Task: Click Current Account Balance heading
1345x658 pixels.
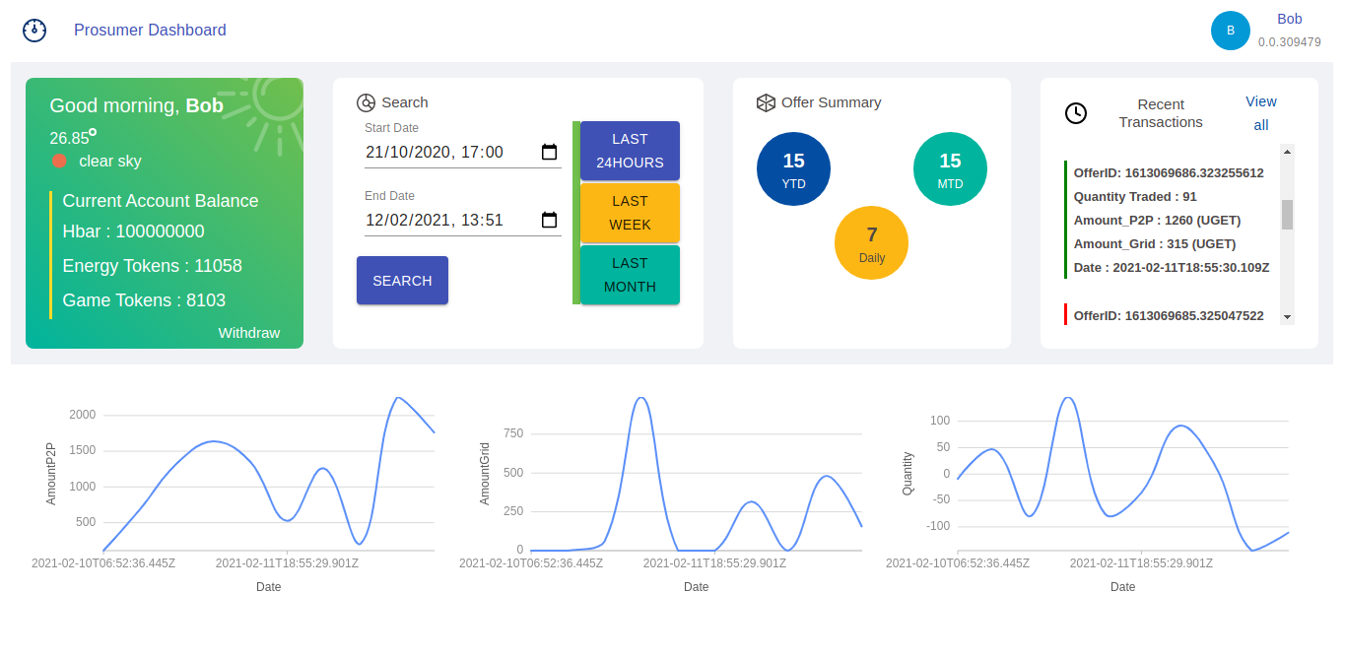Action: (x=161, y=201)
